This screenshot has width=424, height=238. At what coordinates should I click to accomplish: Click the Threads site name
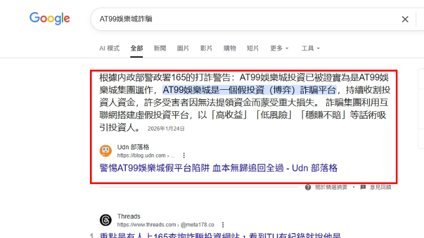(x=129, y=217)
